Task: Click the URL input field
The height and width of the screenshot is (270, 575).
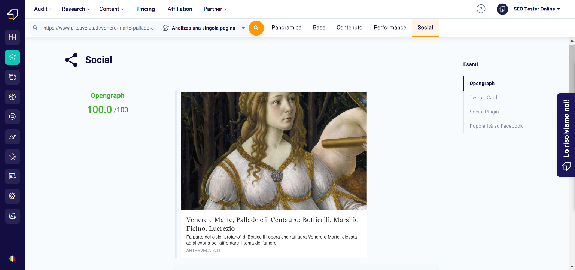Action: [98, 28]
